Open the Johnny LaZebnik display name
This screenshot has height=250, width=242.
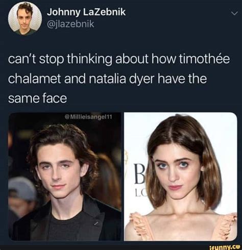click(x=86, y=12)
